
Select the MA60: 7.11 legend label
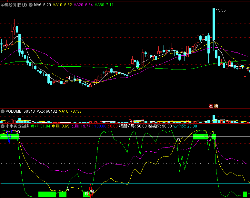105,5
